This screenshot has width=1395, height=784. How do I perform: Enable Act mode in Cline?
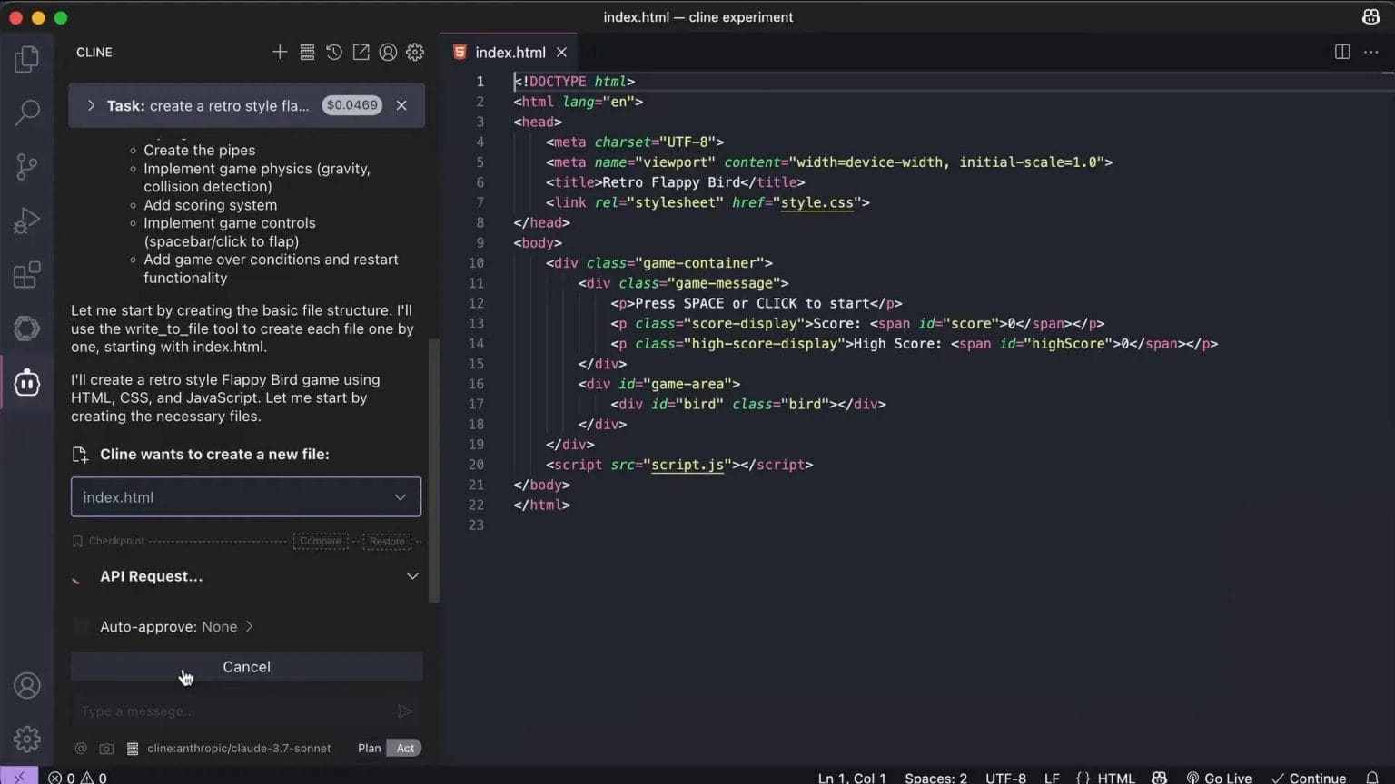coord(403,748)
